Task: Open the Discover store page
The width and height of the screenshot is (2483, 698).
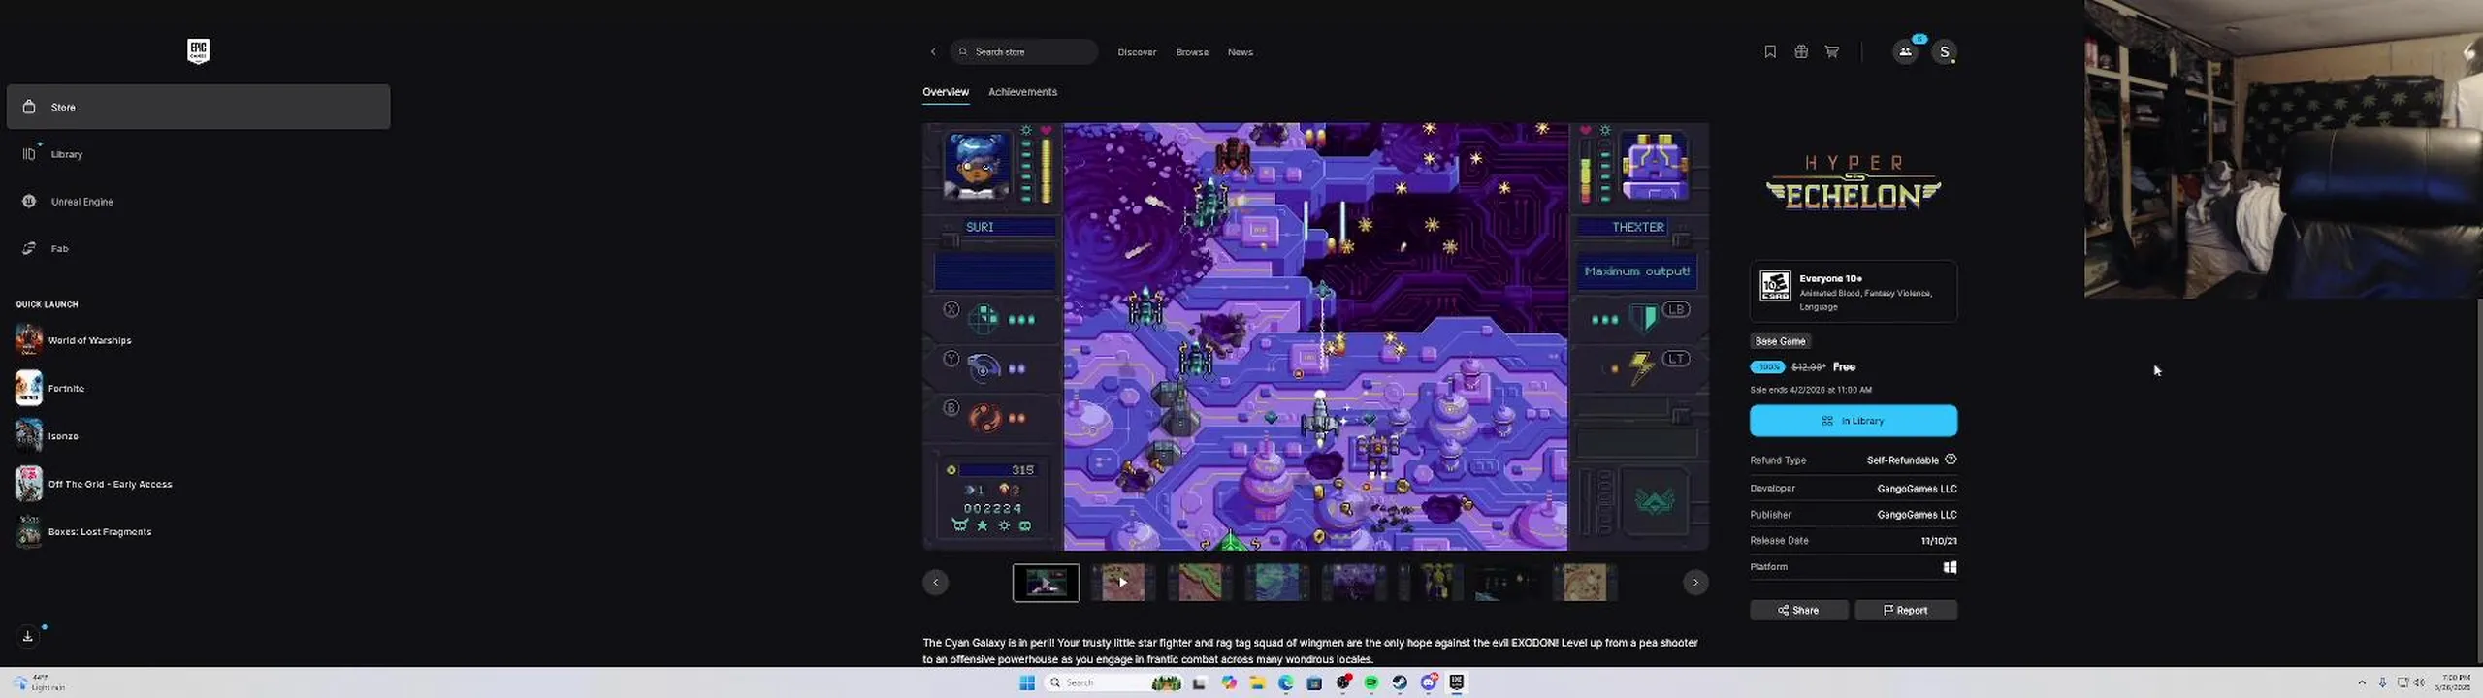Action: click(x=1137, y=52)
